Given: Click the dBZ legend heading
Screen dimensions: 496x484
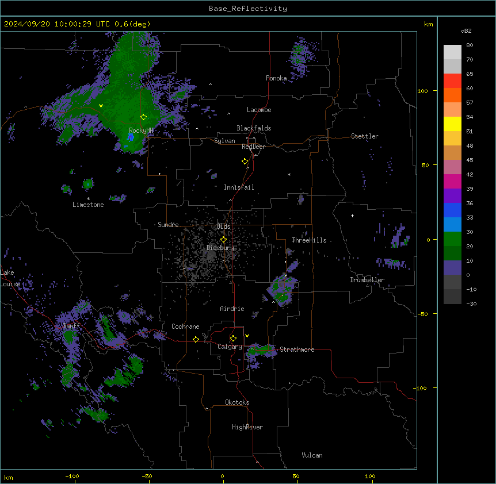Looking at the screenshot, I should coord(466,31).
